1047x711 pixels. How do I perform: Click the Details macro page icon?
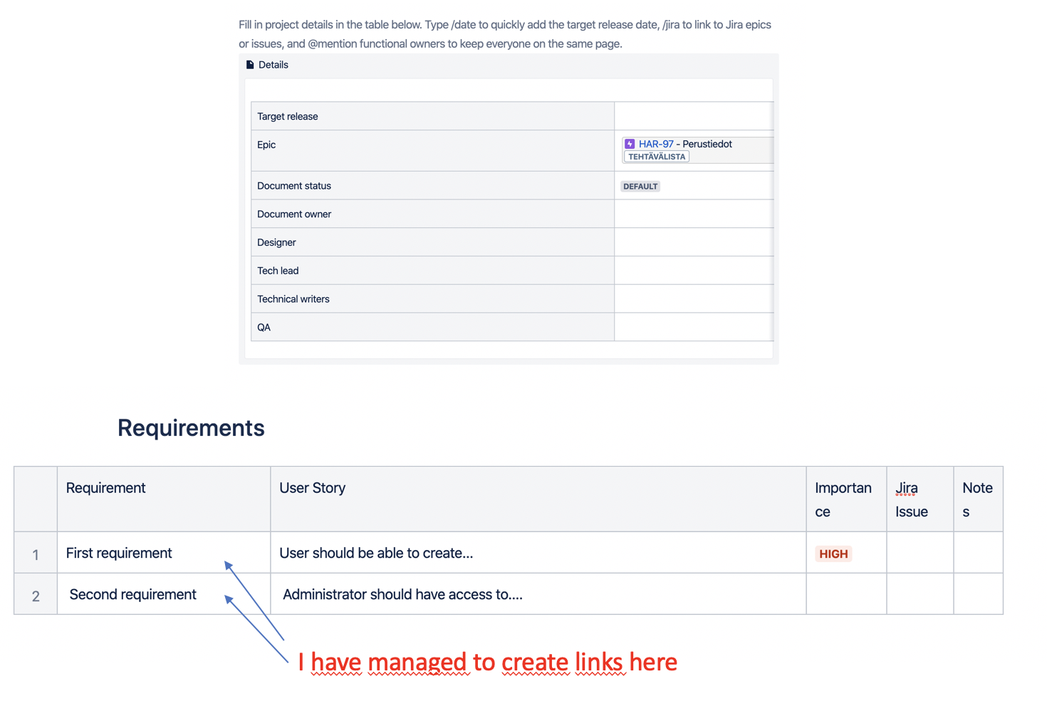[250, 65]
